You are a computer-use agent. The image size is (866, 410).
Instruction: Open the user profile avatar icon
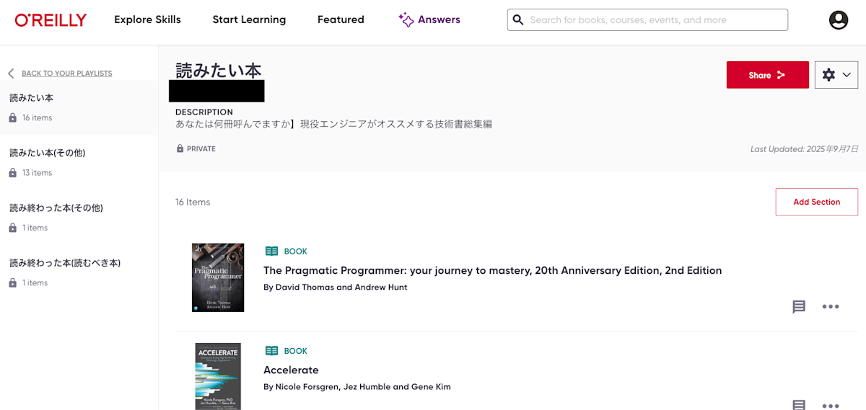tap(839, 20)
